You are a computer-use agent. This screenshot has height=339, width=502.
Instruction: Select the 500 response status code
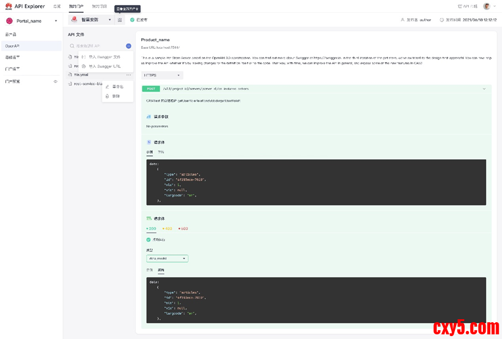coord(183,229)
